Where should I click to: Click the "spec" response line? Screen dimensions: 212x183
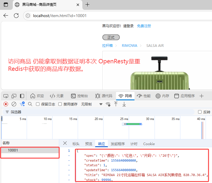tap(132, 156)
